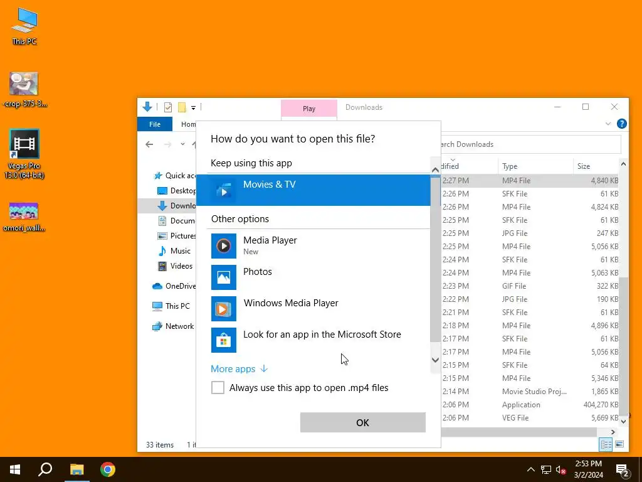Viewport: 642px width, 482px height.
Task: Open OneDrive in navigation pane
Action: point(174,286)
